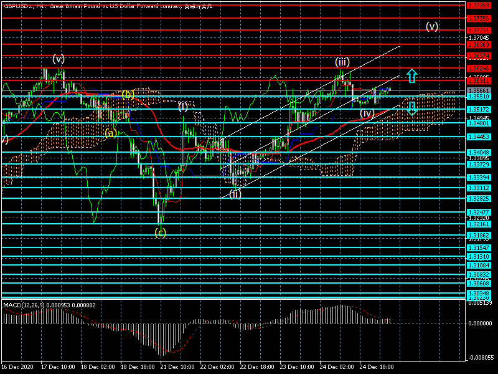This screenshot has width=498, height=374.
Task: Click the cyan up arrow marker
Action: (411, 75)
